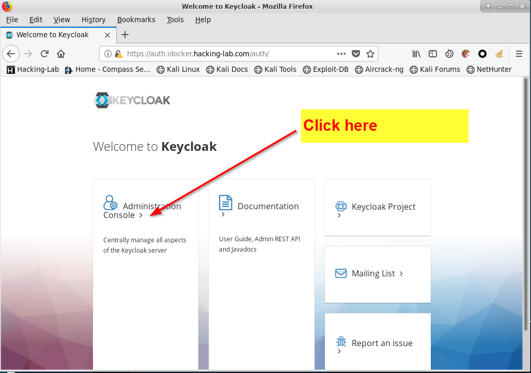
Task: Open the Library toolbar icon
Action: (x=416, y=54)
